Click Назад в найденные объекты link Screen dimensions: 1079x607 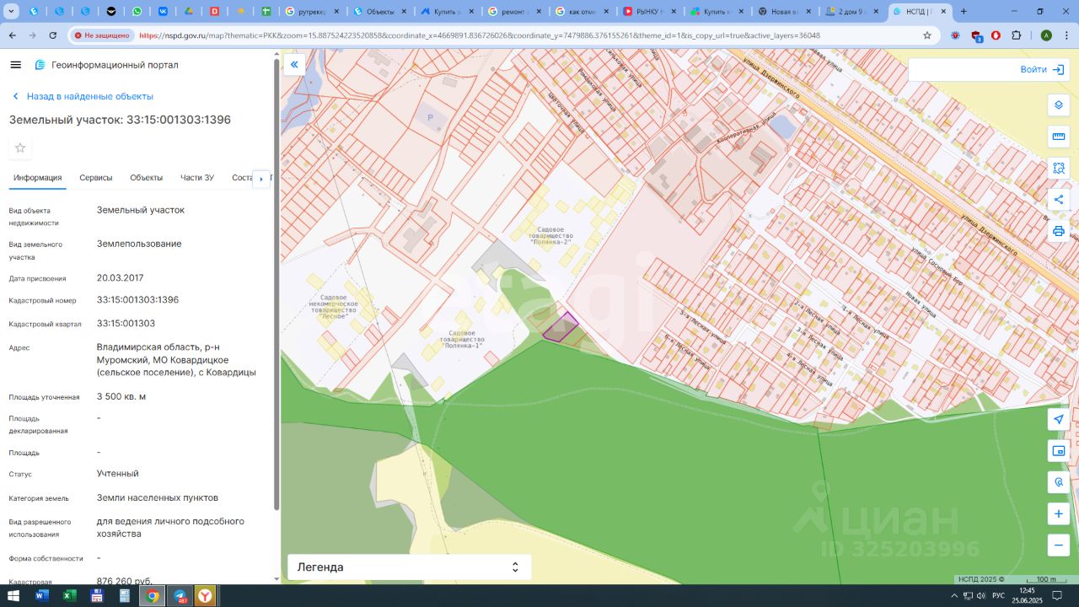tap(89, 96)
